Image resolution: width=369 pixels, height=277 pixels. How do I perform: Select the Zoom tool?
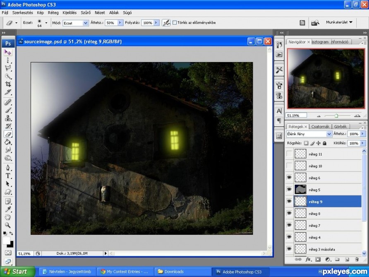(8, 225)
